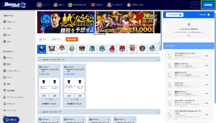Add the 1.85 中日ドラゴンズ odds
The width and height of the screenshot is (216, 123).
point(206,75)
